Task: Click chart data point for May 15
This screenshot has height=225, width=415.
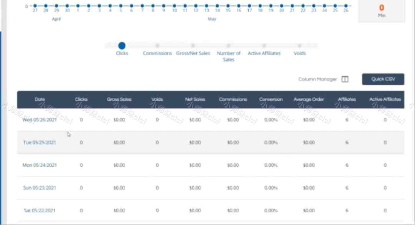Action: pos(228,6)
